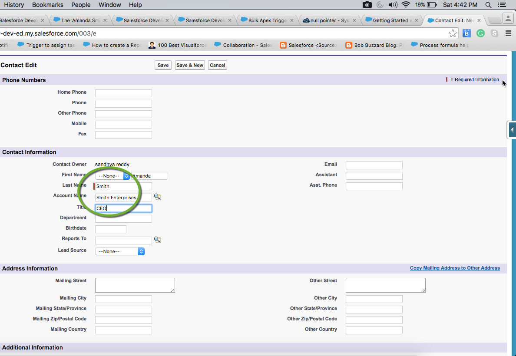Viewport: 516px width, 356px height.
Task: Open Spotlight search in menu bar
Action: click(488, 5)
